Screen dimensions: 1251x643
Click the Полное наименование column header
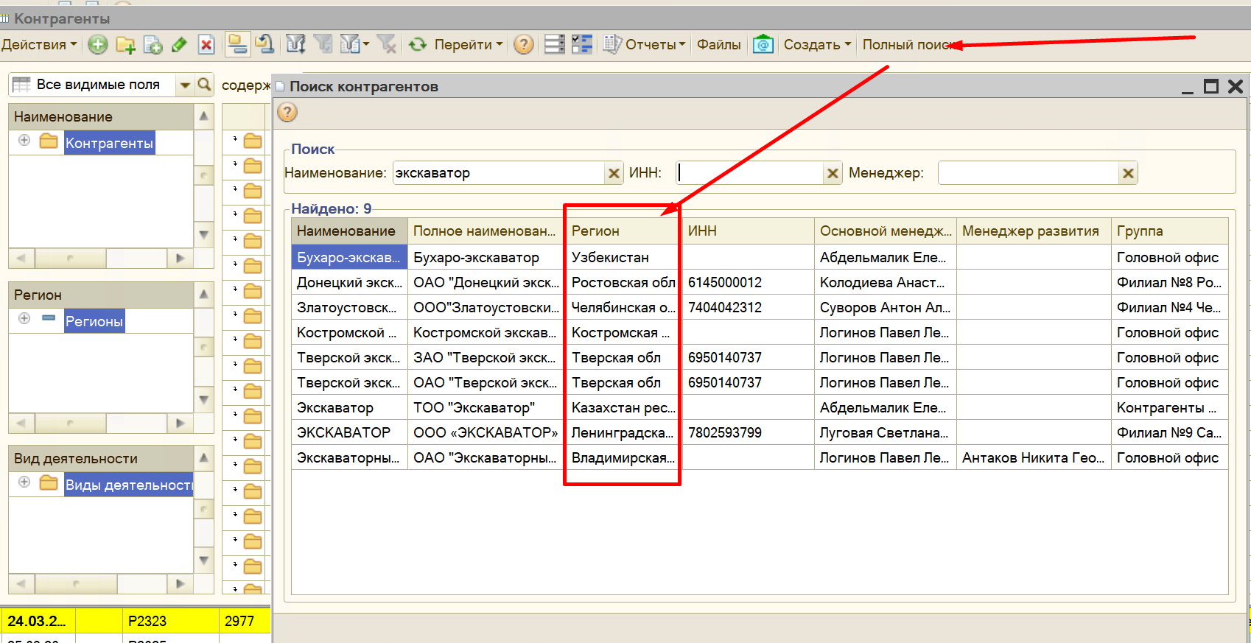tap(486, 231)
